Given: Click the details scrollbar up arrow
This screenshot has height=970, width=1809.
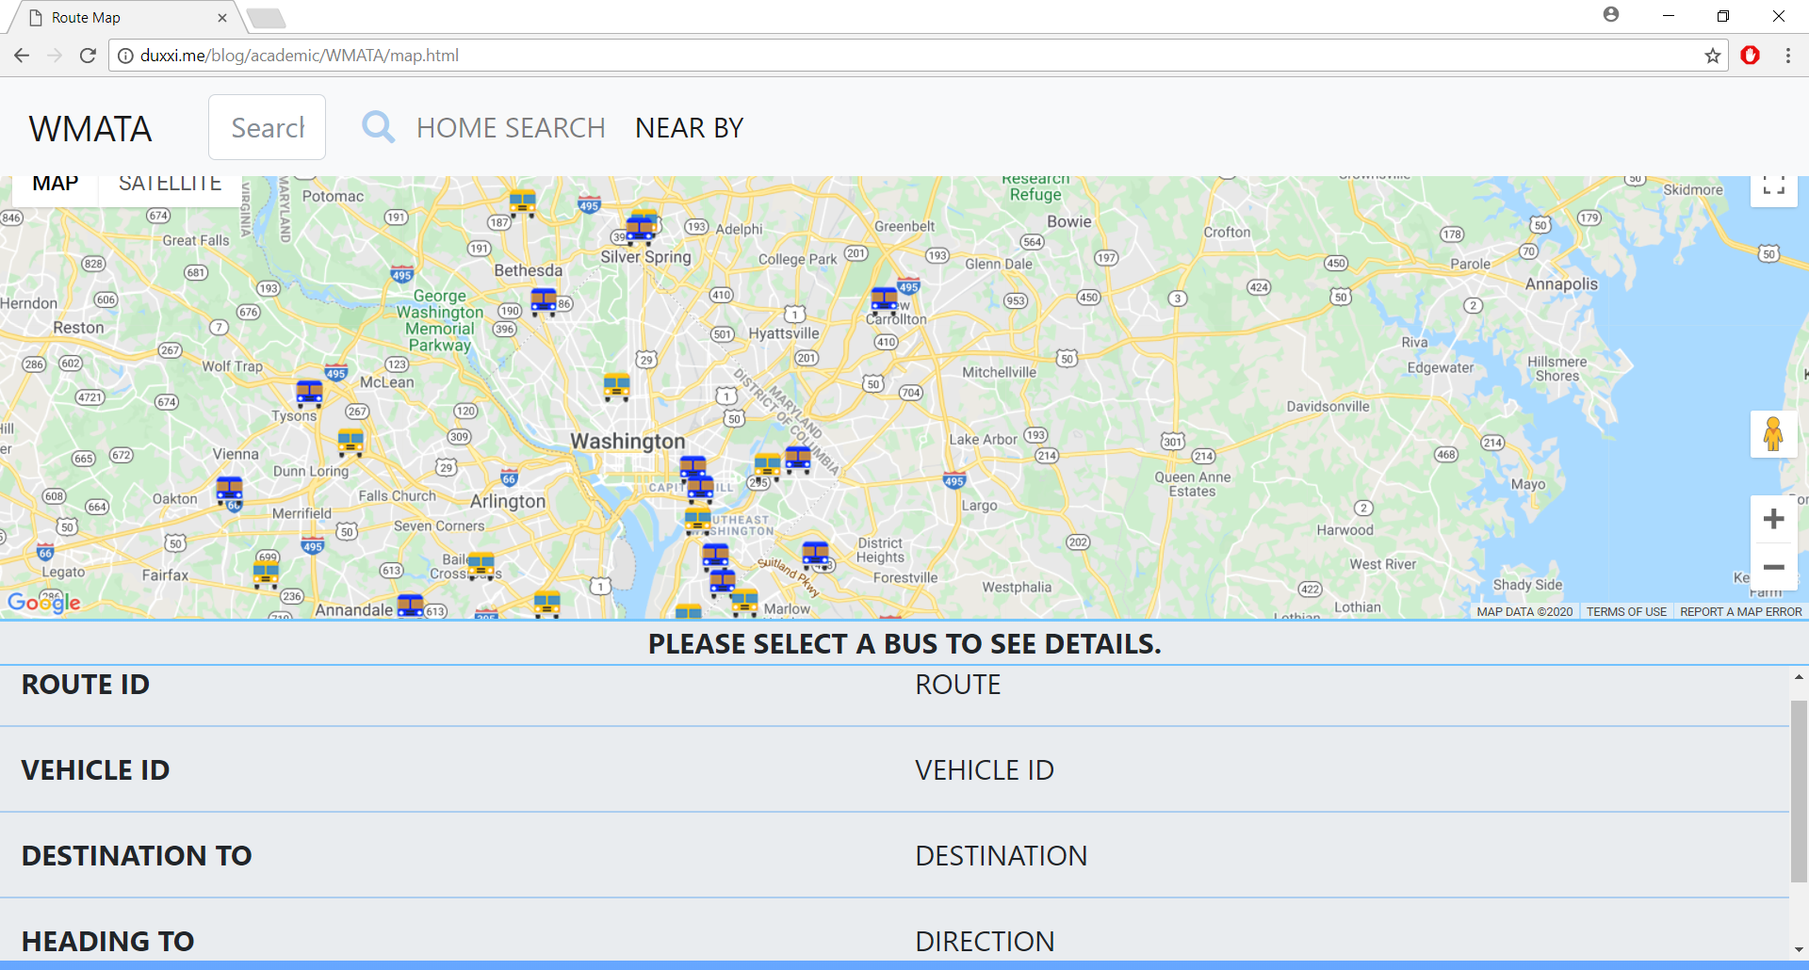Looking at the screenshot, I should coord(1799,676).
